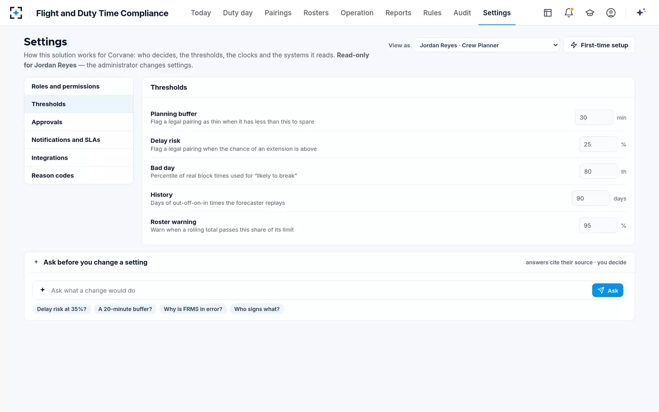The width and height of the screenshot is (659, 412).
Task: Open Roles and permissions section
Action: click(79, 87)
